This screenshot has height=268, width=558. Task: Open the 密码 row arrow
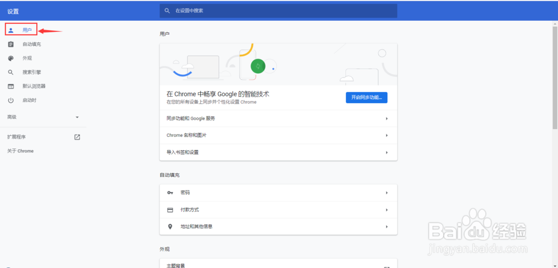click(x=387, y=193)
